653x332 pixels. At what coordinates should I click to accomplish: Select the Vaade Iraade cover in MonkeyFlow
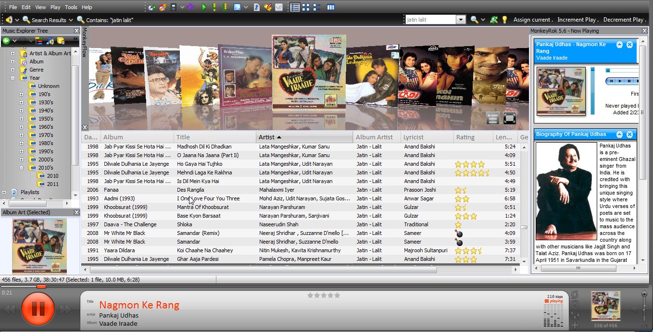(x=309, y=74)
